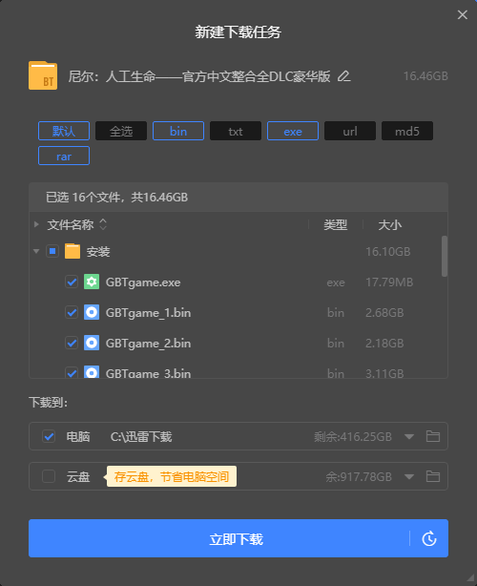Click the 大小 column header

[x=389, y=225]
